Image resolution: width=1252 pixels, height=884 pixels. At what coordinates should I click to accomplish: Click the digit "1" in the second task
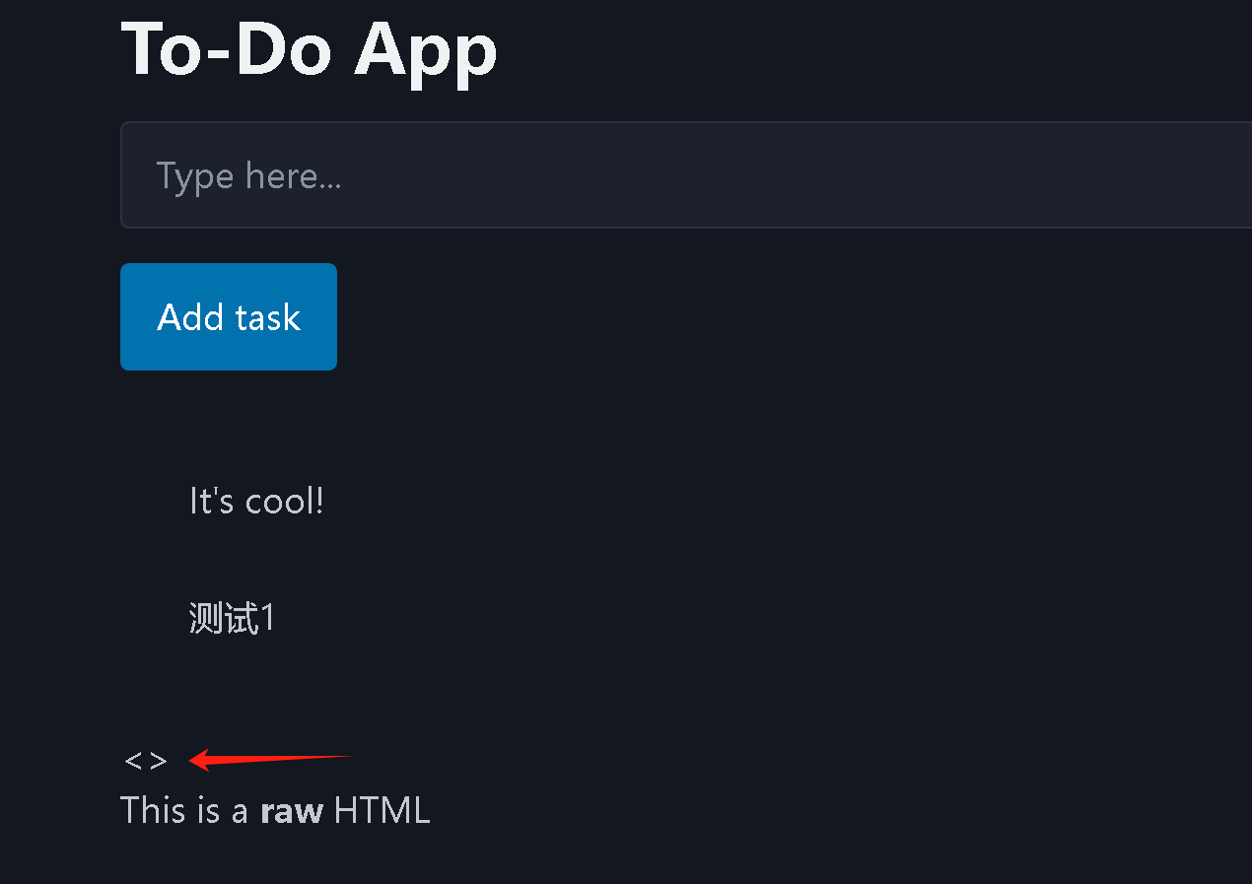[265, 619]
